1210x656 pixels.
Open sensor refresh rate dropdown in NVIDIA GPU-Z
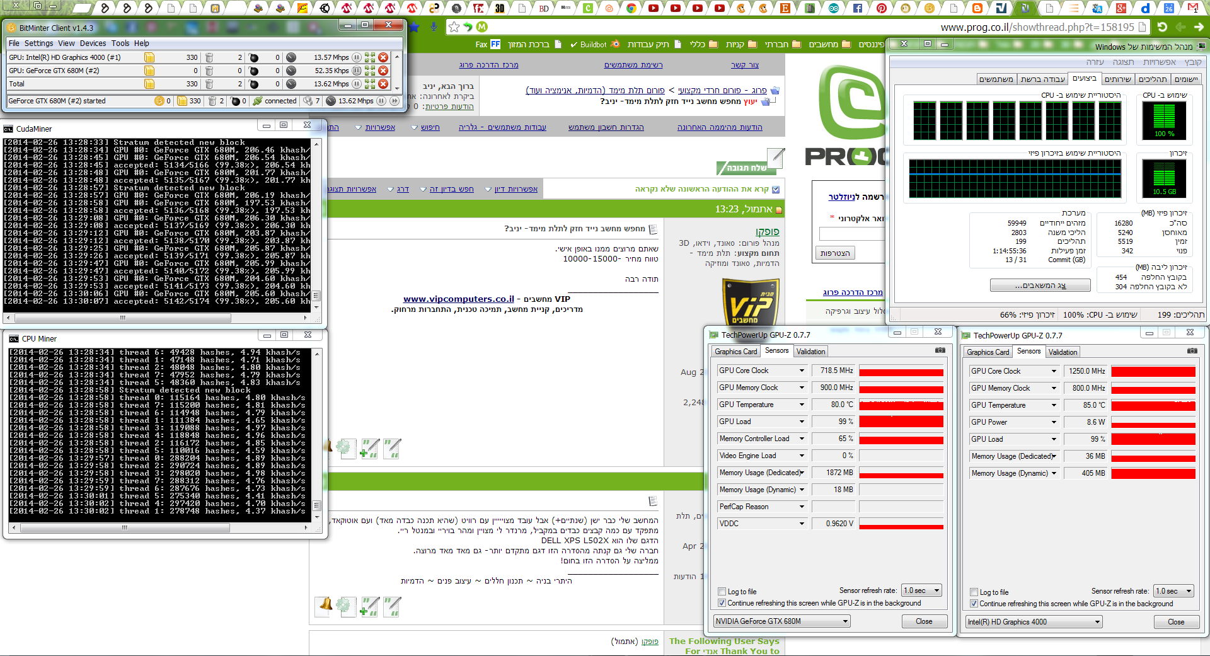pos(921,590)
